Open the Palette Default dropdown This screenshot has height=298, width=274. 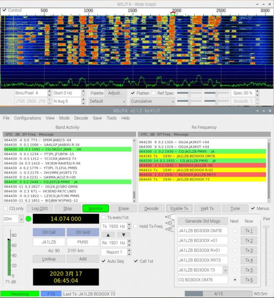click(107, 101)
